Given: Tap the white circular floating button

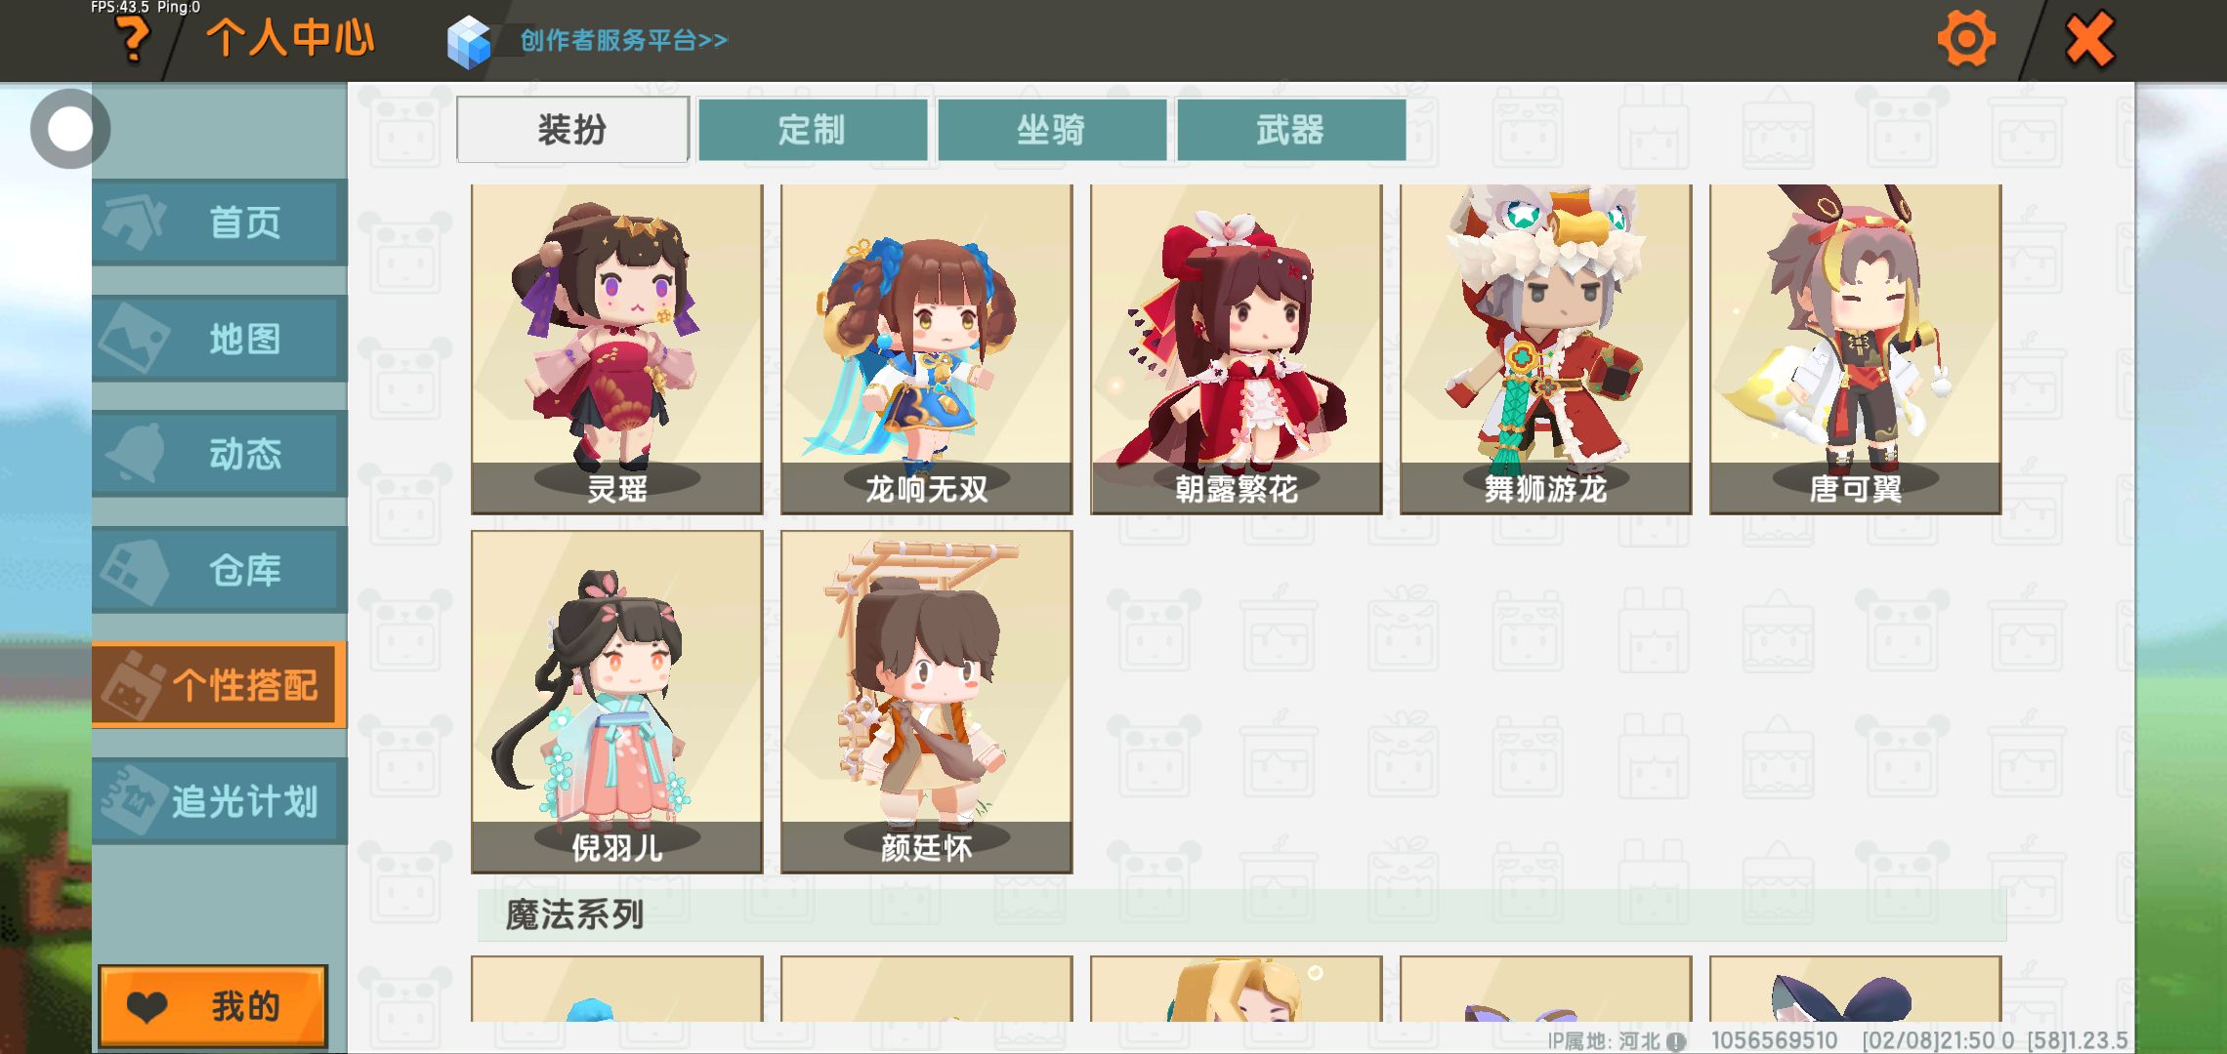Looking at the screenshot, I should (x=69, y=129).
